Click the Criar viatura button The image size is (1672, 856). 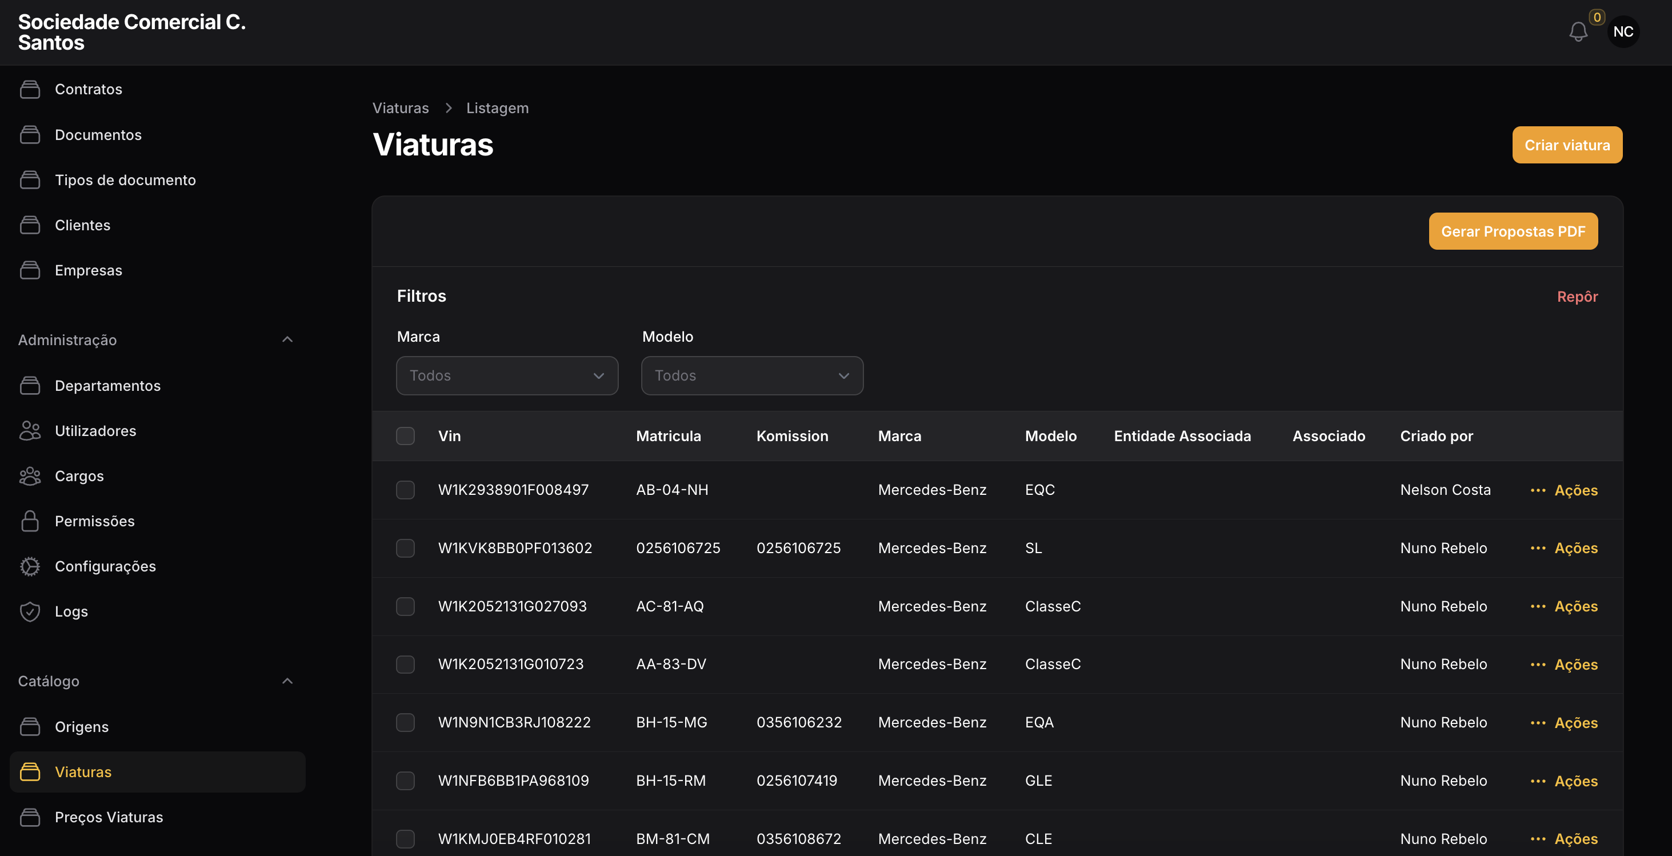coord(1566,145)
